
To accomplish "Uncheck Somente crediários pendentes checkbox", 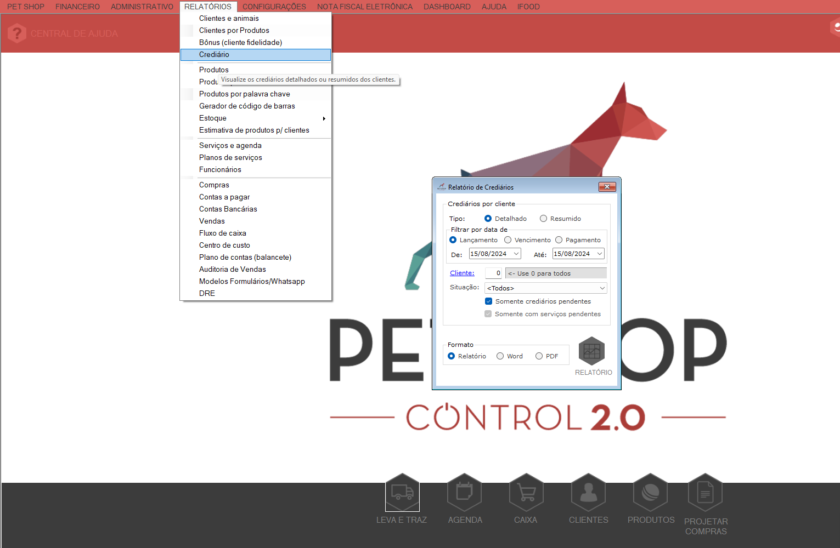I will 488,301.
